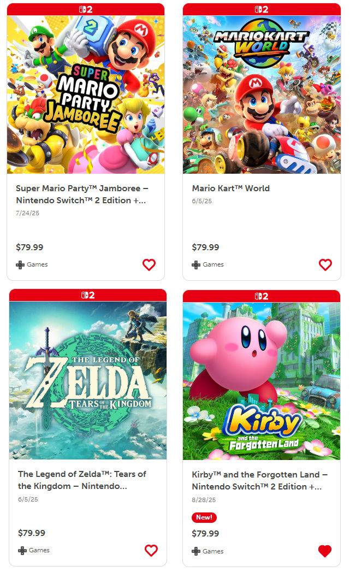Click Games controller icon under Mario Party
350x572 pixels.
pos(20,265)
